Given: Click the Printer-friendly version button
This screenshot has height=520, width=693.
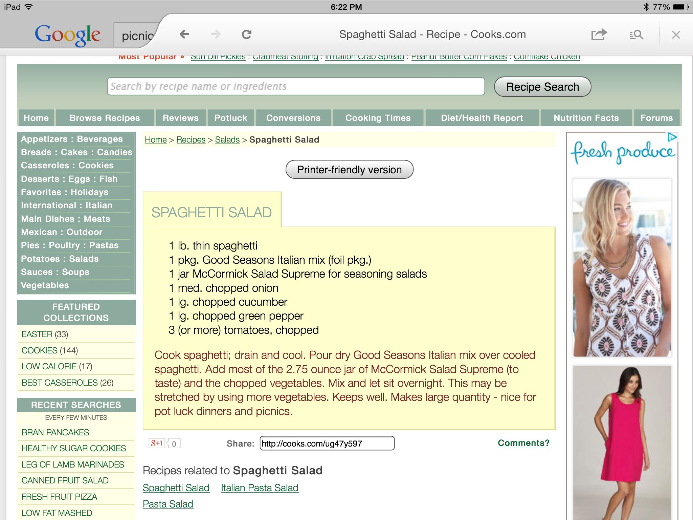Looking at the screenshot, I should pyautogui.click(x=350, y=169).
